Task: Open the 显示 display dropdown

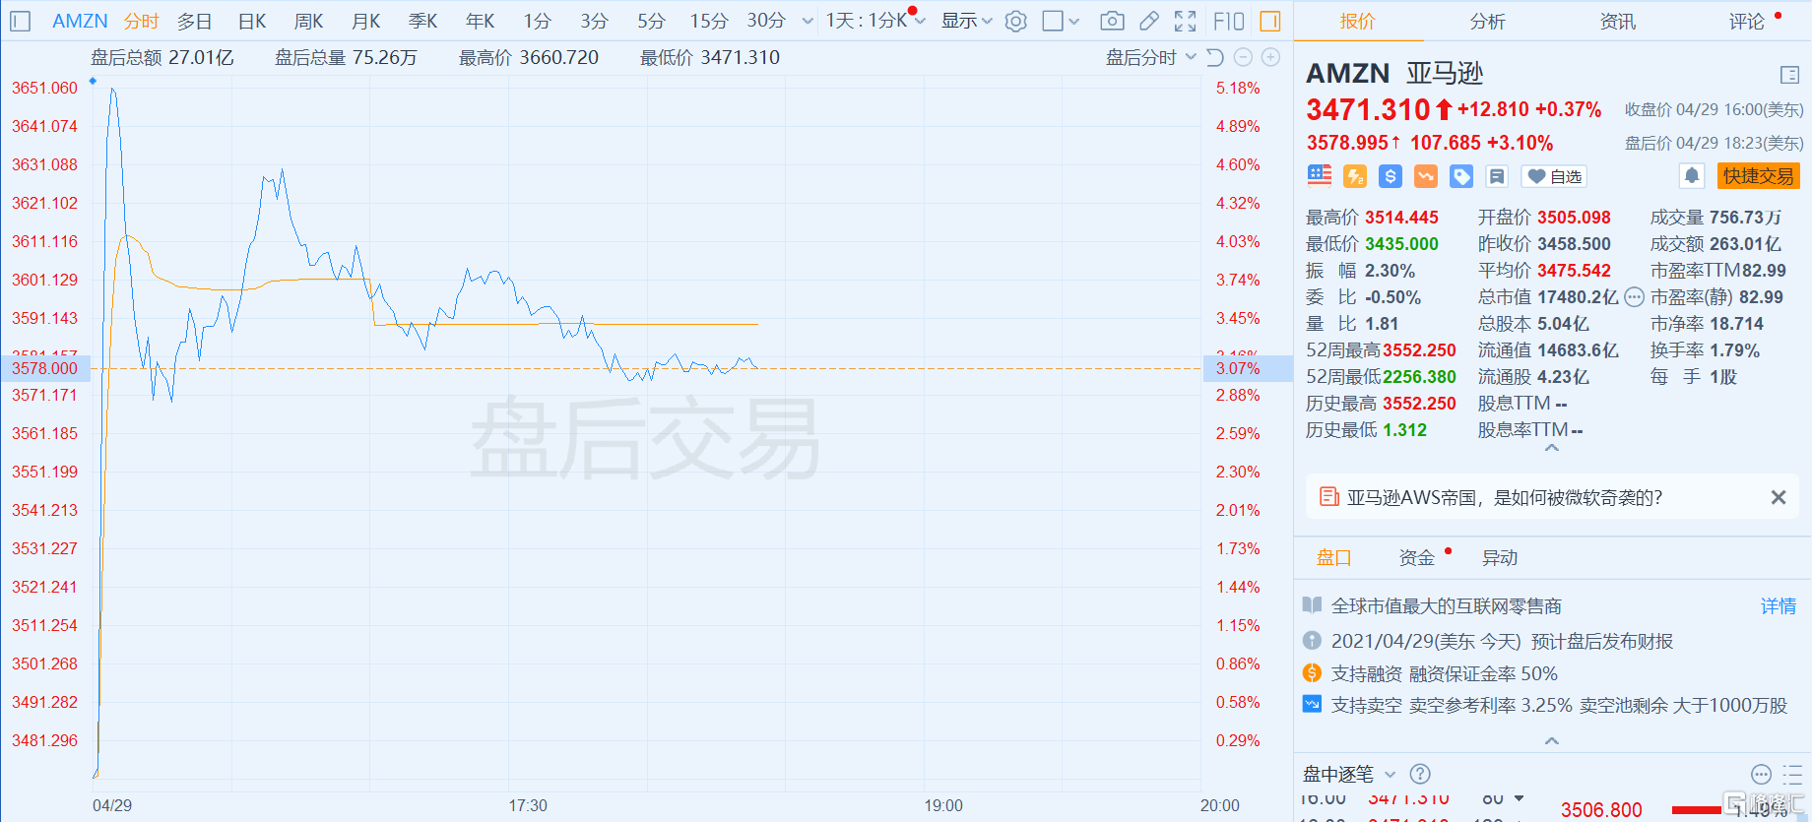Action: pos(967,21)
